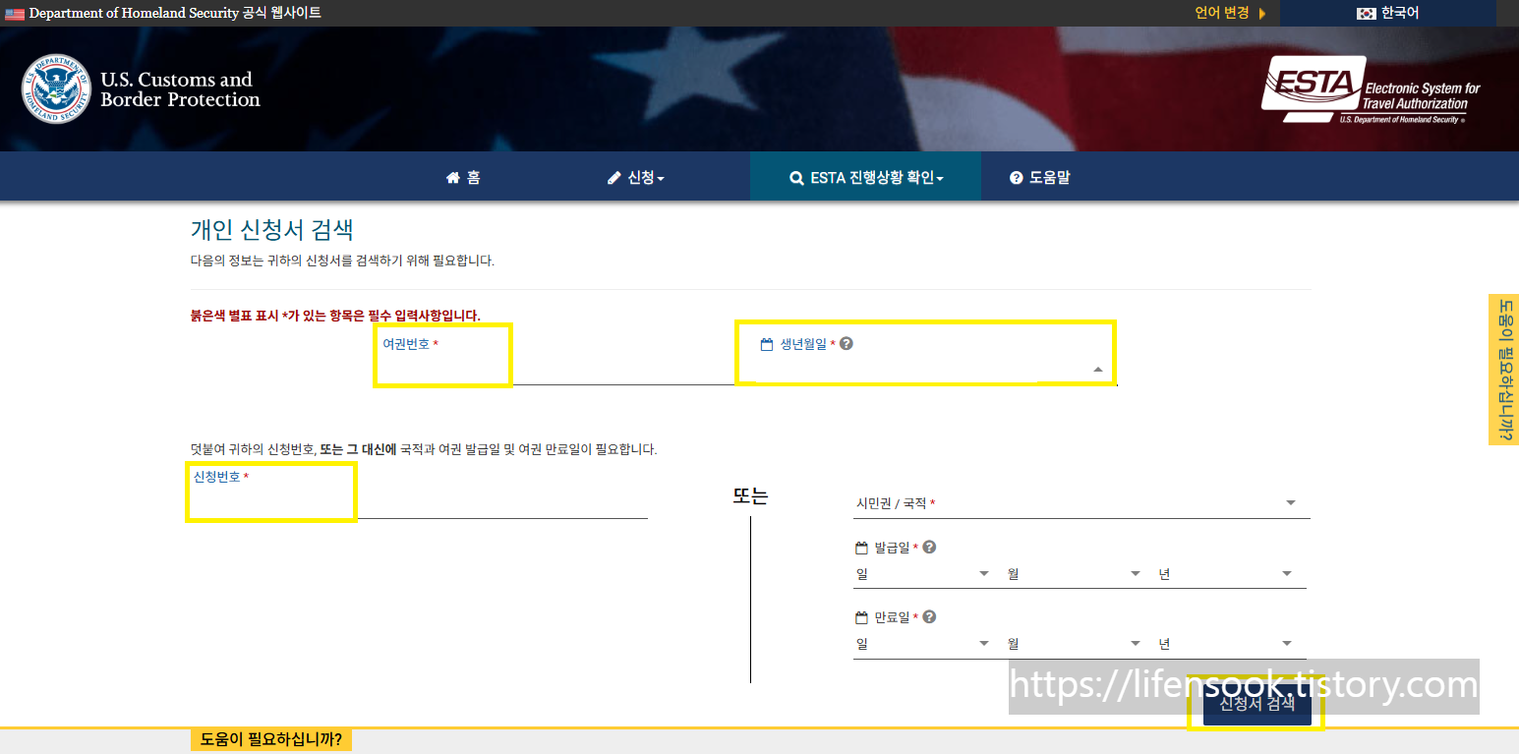Select the 홈 menu item
Image resolution: width=1519 pixels, height=754 pixels.
[x=464, y=177]
